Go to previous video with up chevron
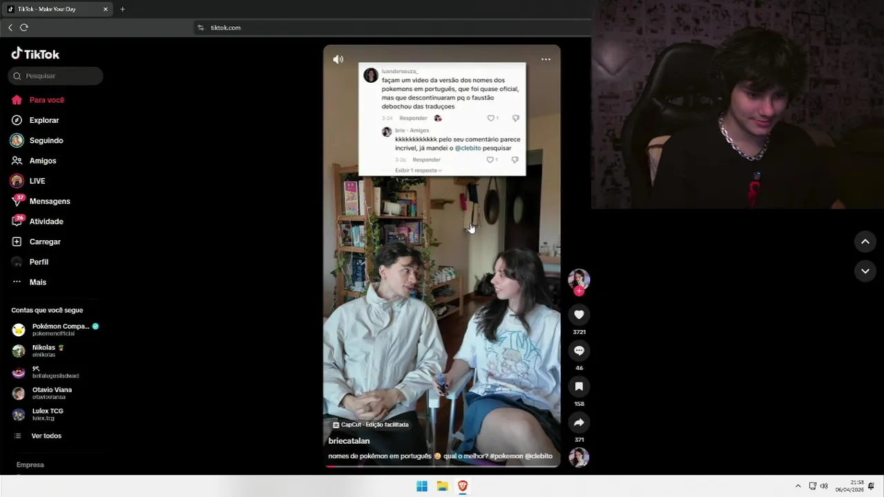The height and width of the screenshot is (497, 884). click(865, 242)
